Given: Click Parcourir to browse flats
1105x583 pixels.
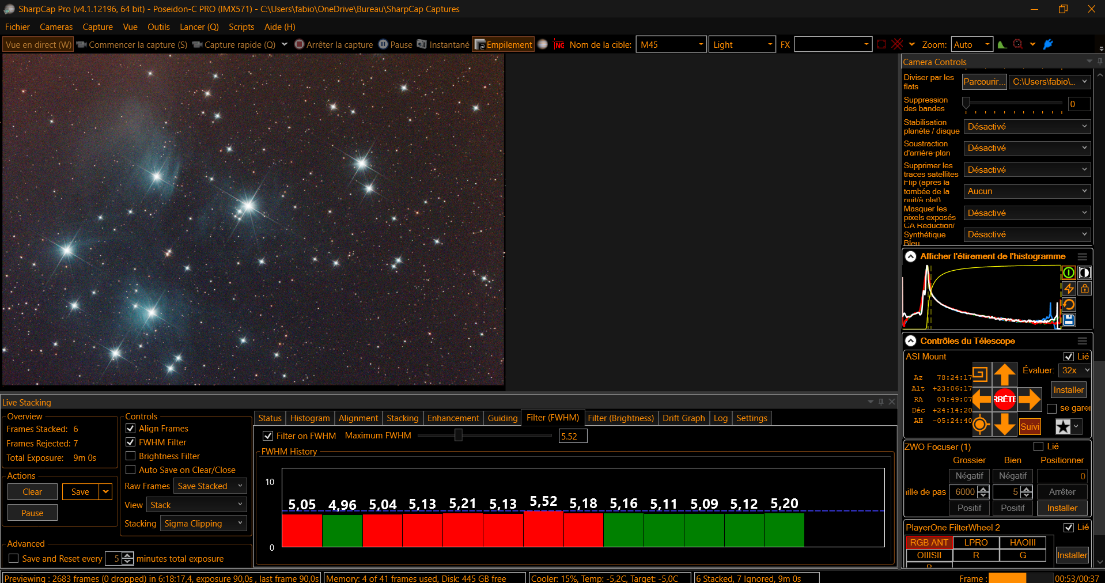Looking at the screenshot, I should point(984,82).
